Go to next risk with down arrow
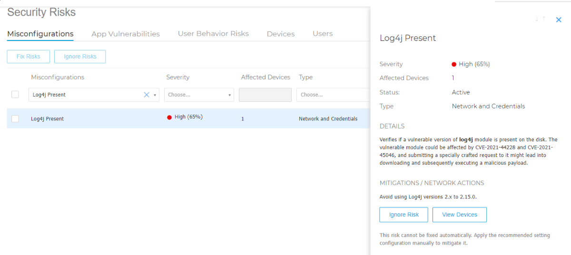 pos(537,19)
